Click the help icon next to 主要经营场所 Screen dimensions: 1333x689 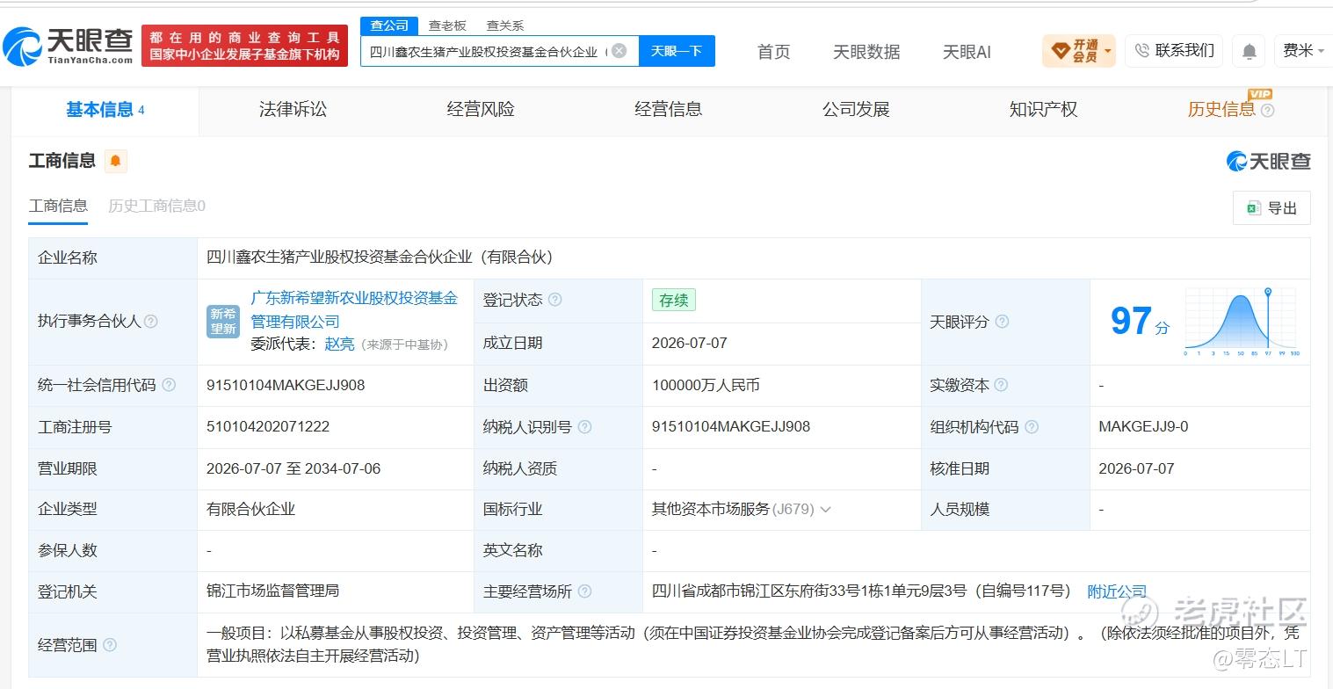[584, 592]
